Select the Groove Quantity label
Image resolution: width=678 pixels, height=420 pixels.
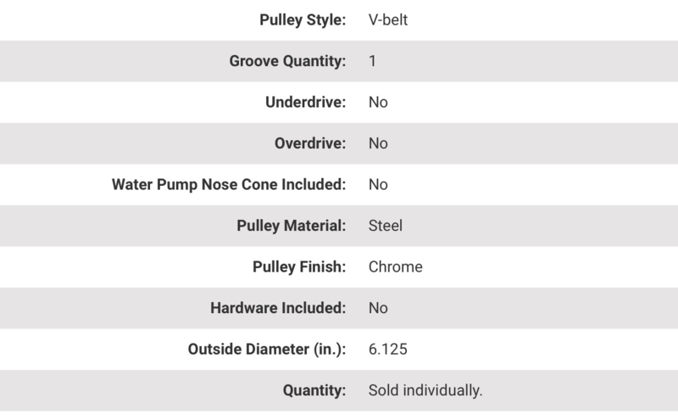point(287,61)
